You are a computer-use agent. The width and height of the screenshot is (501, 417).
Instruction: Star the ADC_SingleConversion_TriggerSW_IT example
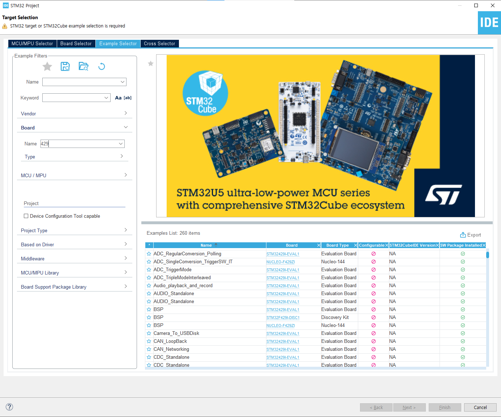coord(149,262)
